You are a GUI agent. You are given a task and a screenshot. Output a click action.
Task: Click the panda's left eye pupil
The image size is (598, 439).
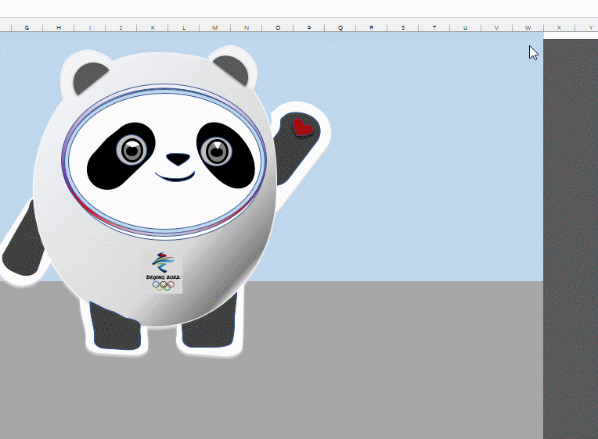132,151
